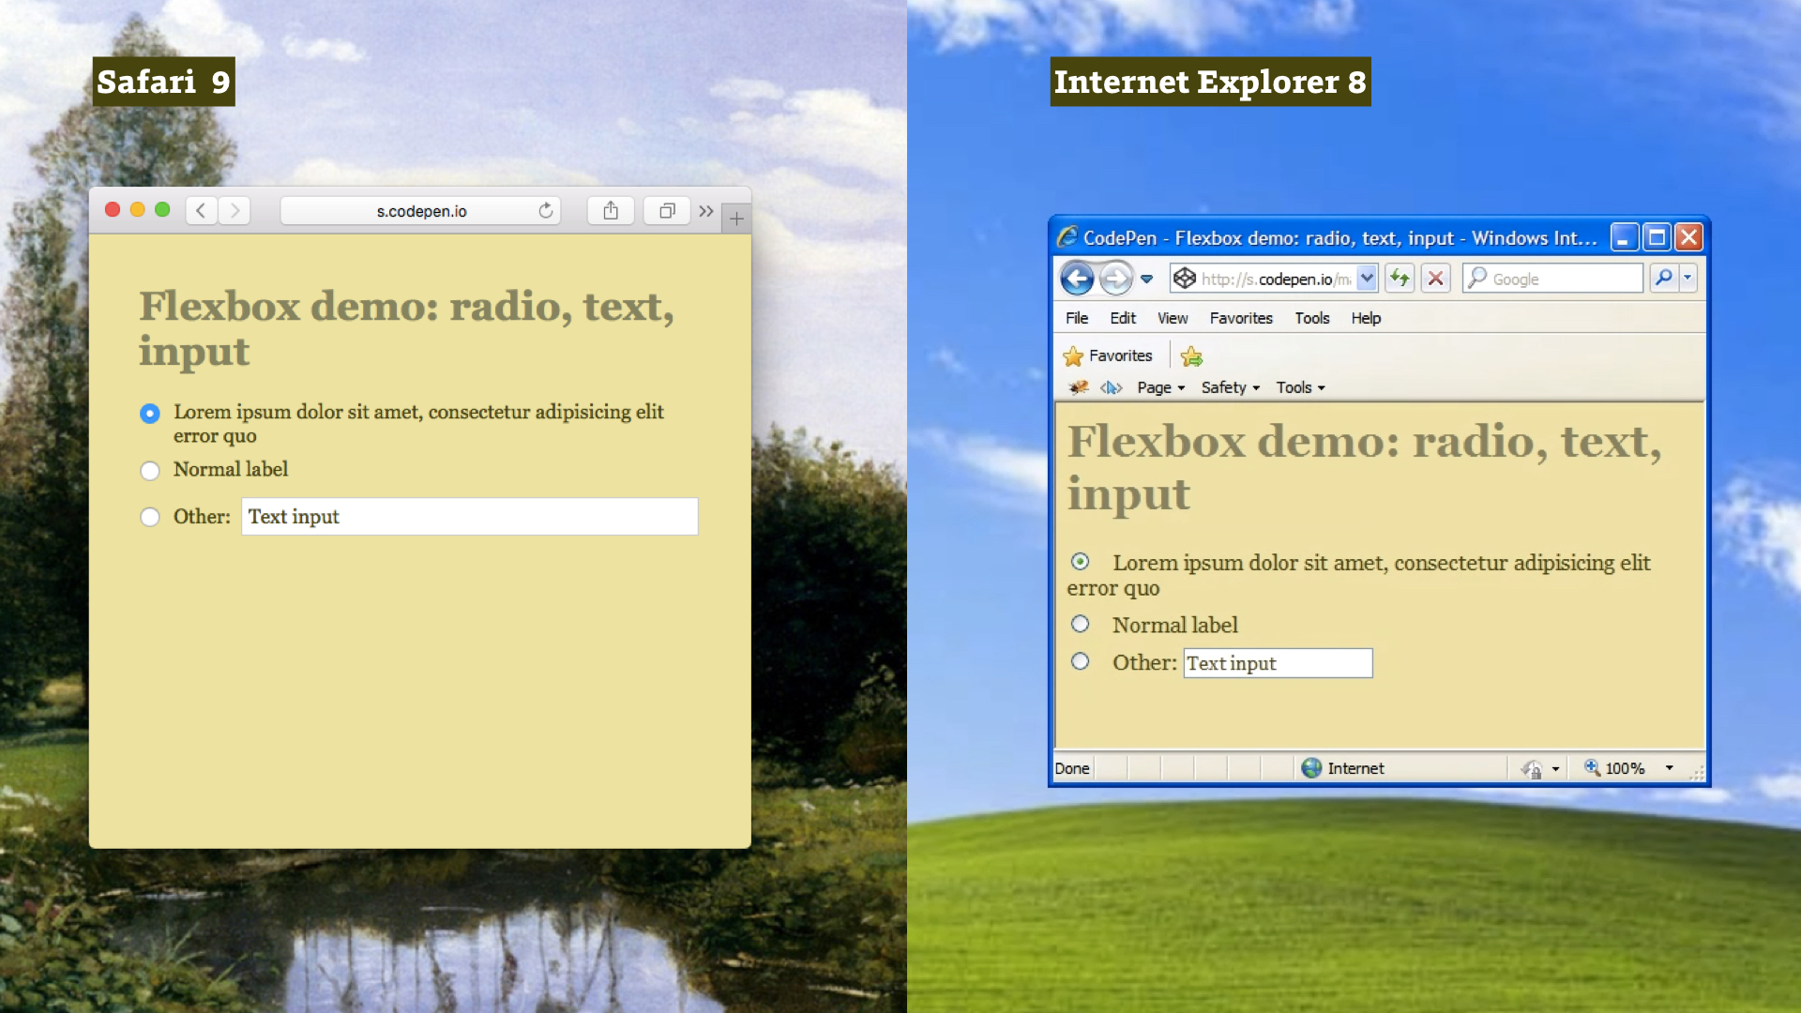Click the bug icon in IE command bar
The image size is (1801, 1013).
pyautogui.click(x=1079, y=387)
